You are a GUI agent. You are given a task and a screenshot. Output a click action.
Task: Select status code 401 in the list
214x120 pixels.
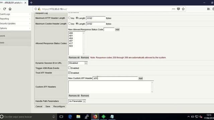pos(71,36)
